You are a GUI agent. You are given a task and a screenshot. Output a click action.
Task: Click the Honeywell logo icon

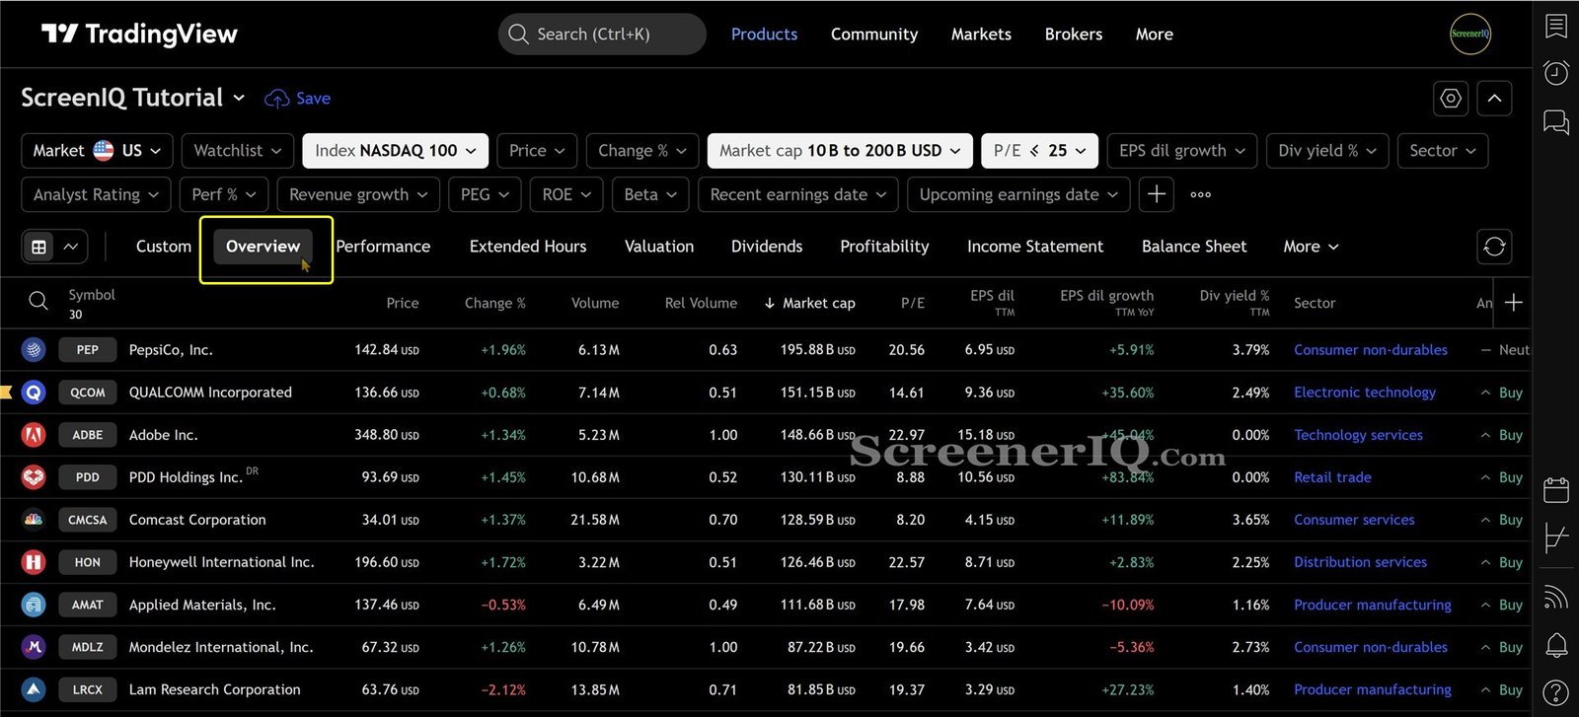[x=34, y=562]
